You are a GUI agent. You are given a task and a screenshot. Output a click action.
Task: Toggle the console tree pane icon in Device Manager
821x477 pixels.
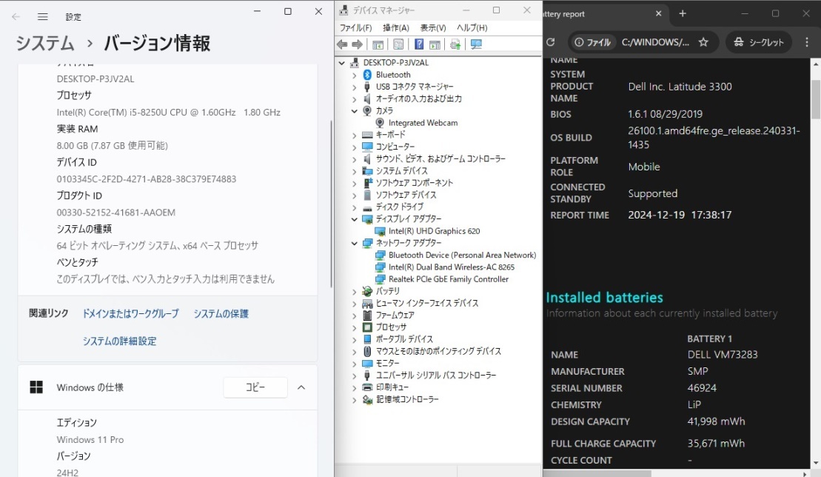tap(378, 44)
